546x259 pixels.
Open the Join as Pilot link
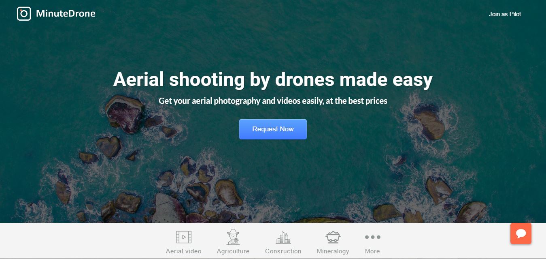(x=505, y=14)
